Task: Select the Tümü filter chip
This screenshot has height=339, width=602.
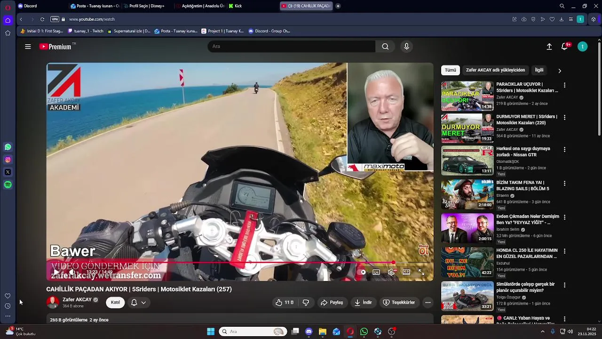Action: tap(451, 70)
